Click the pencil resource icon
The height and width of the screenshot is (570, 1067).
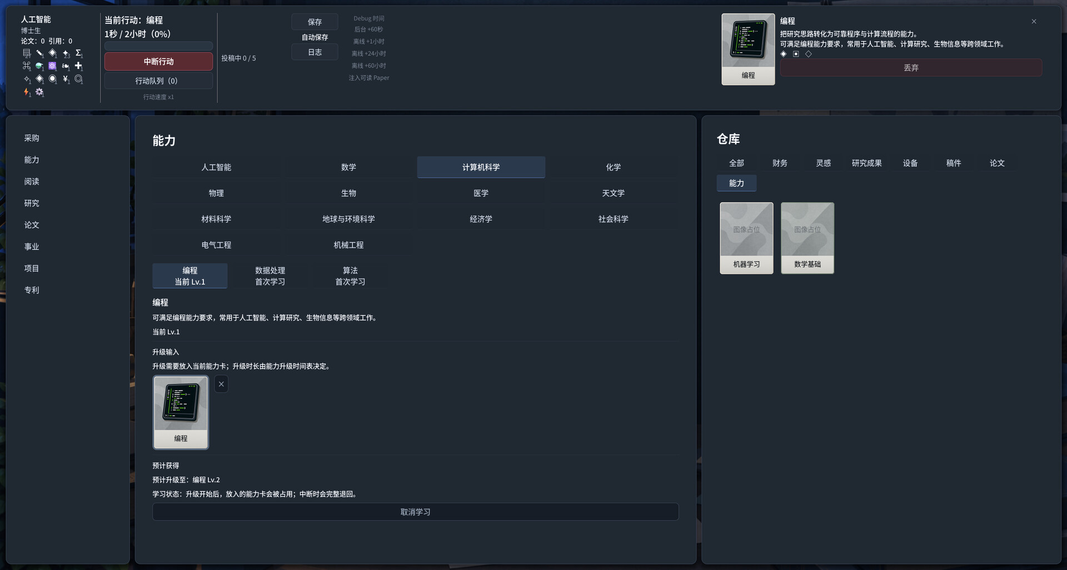[x=39, y=53]
